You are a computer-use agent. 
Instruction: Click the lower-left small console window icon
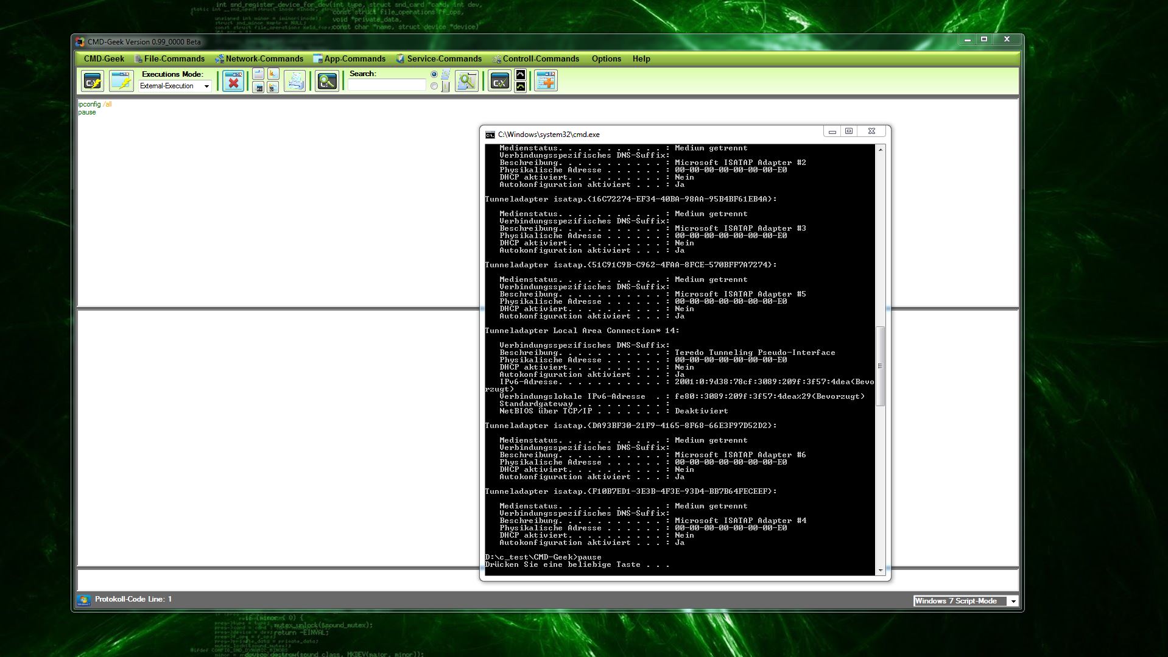tap(258, 88)
